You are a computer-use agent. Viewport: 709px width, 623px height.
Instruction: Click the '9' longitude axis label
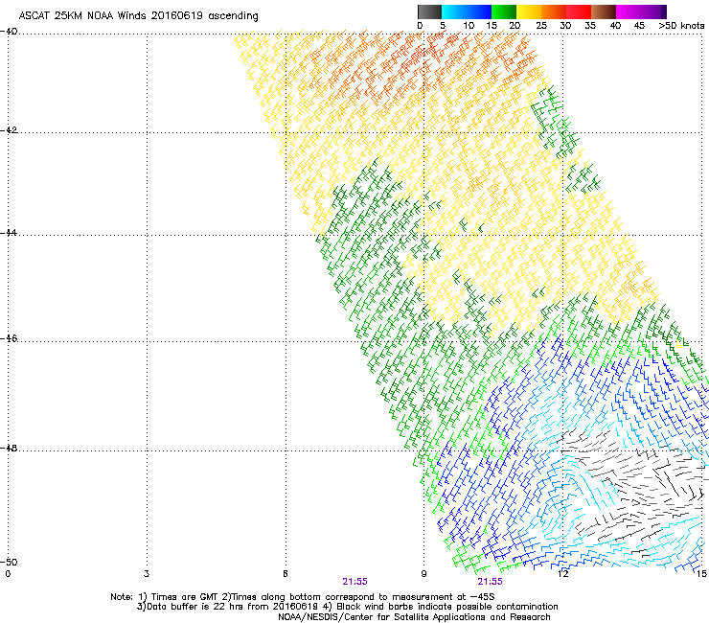423,574
